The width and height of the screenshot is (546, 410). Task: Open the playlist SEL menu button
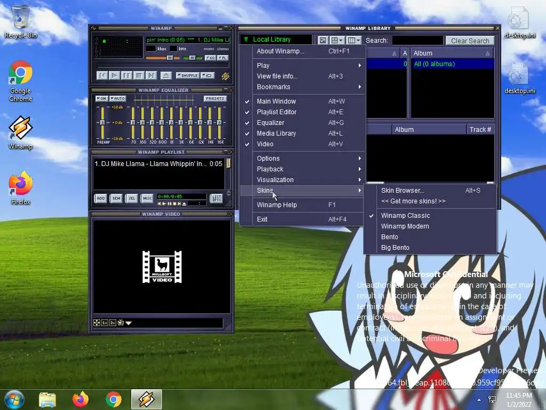click(132, 199)
